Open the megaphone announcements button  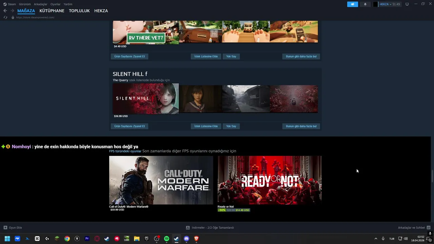pyautogui.click(x=353, y=4)
